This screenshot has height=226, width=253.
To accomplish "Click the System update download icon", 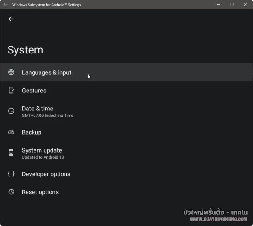I will click(x=11, y=153).
